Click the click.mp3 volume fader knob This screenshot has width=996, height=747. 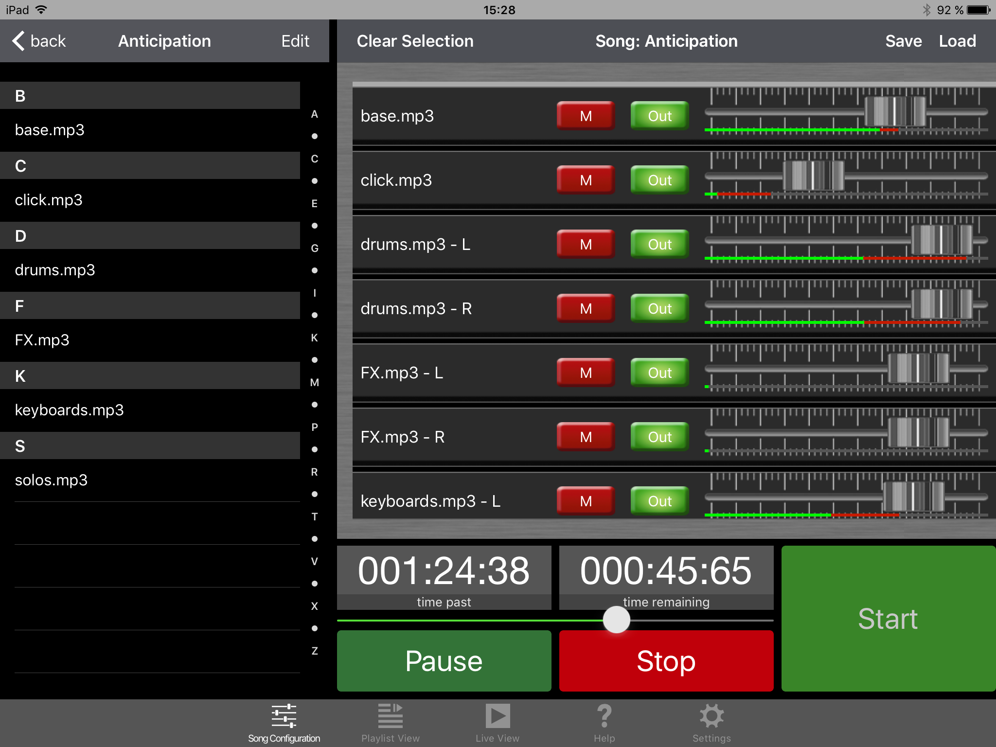click(813, 176)
